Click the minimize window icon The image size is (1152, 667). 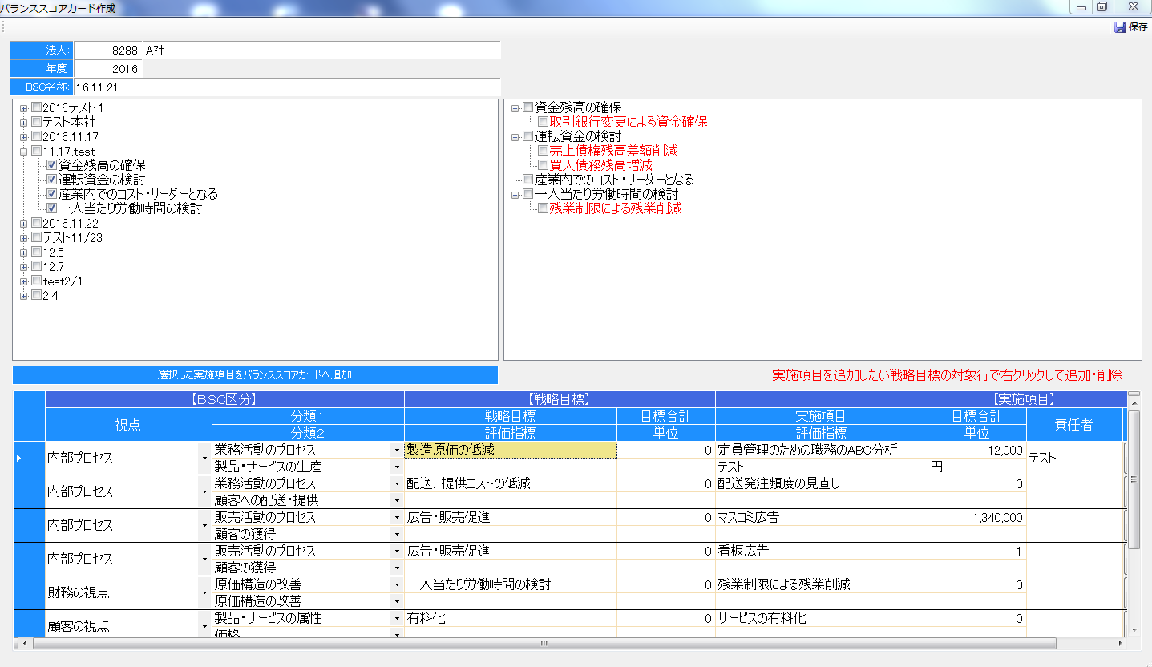coord(1081,7)
